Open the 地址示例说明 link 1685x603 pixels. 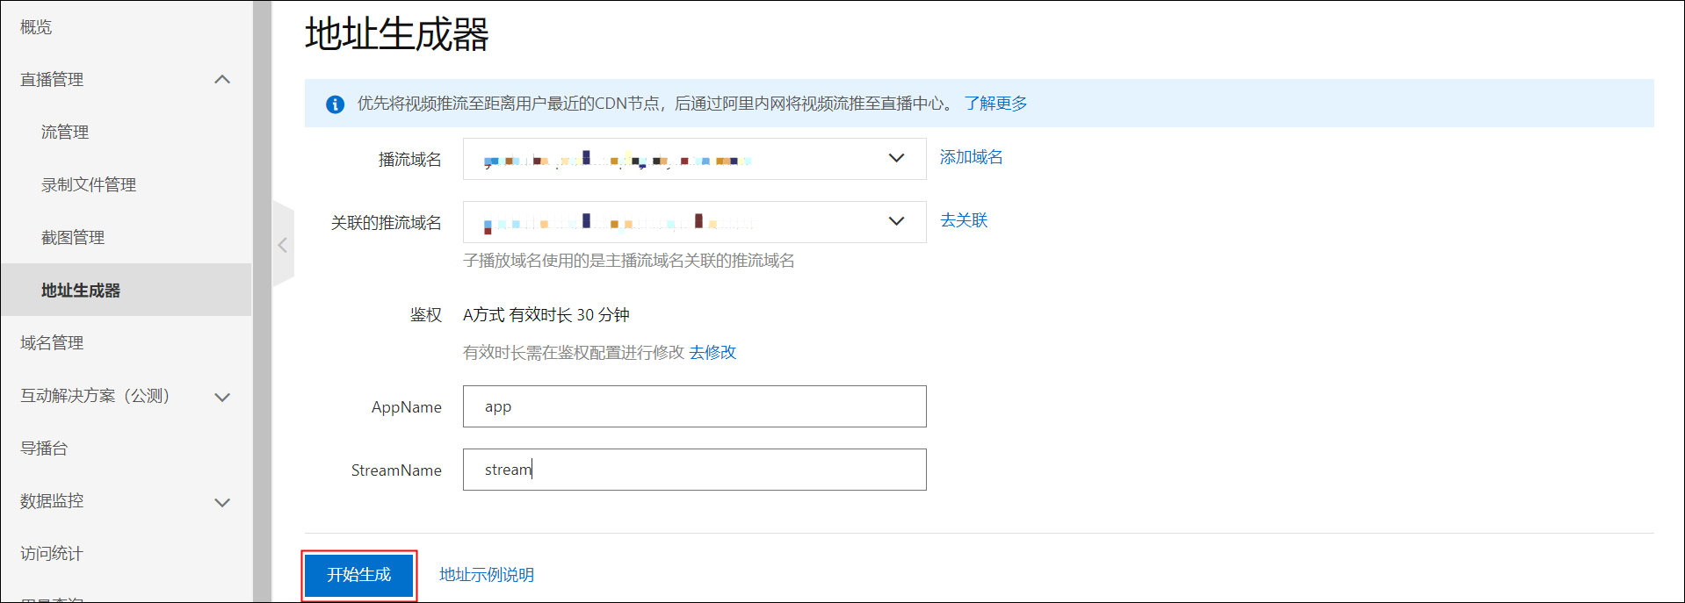(x=486, y=575)
